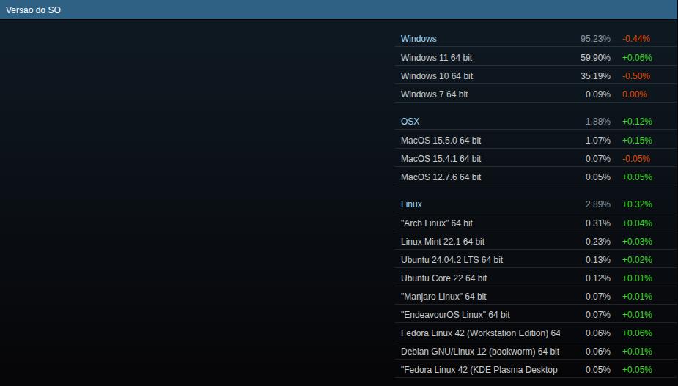Click the Windows 11 share value 59.90%
Image resolution: width=678 pixels, height=386 pixels.
click(595, 57)
